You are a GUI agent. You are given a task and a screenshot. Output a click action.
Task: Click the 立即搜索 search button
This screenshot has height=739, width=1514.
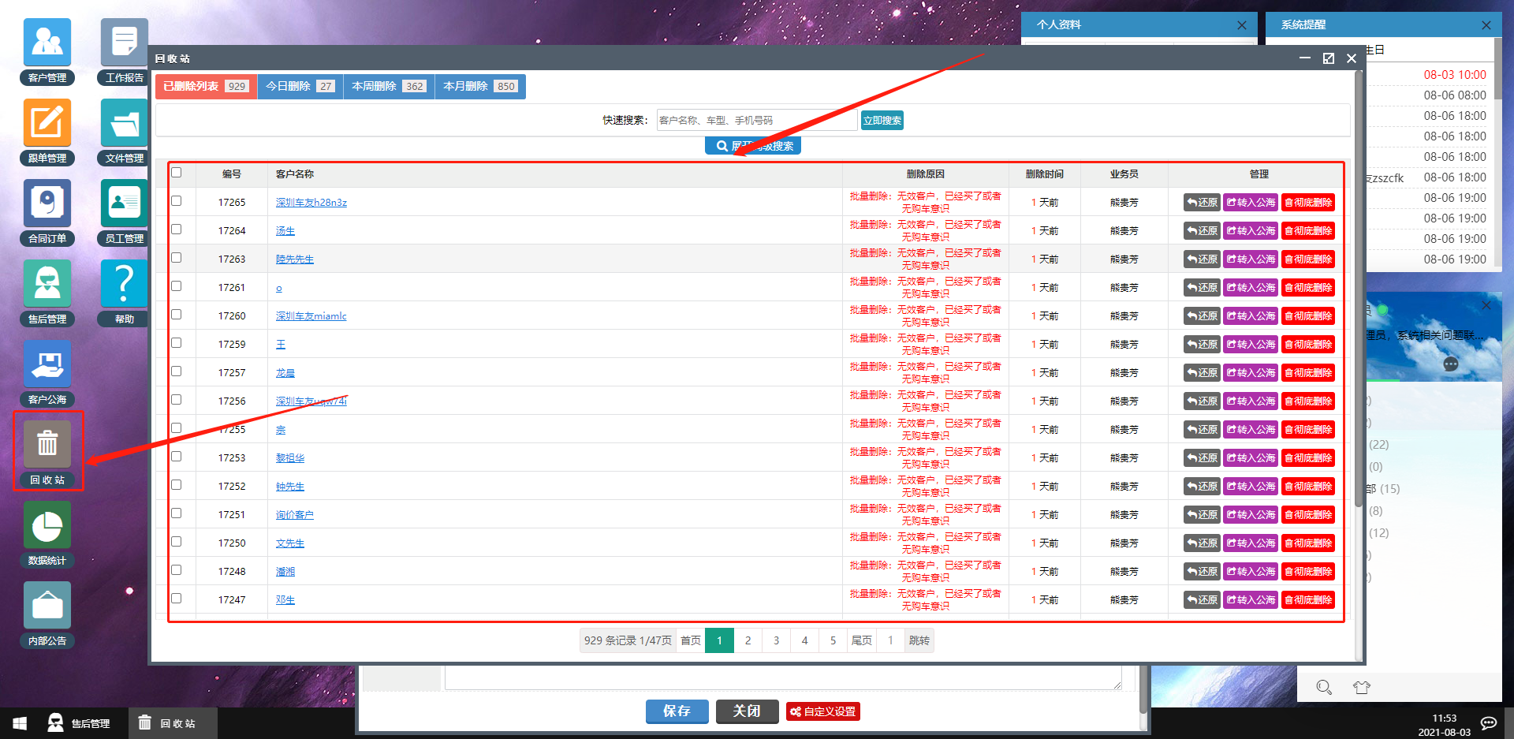882,120
